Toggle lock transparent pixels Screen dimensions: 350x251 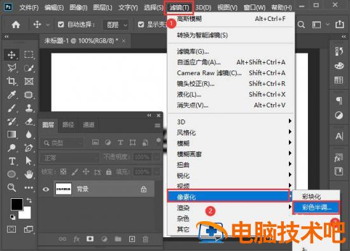[63, 172]
